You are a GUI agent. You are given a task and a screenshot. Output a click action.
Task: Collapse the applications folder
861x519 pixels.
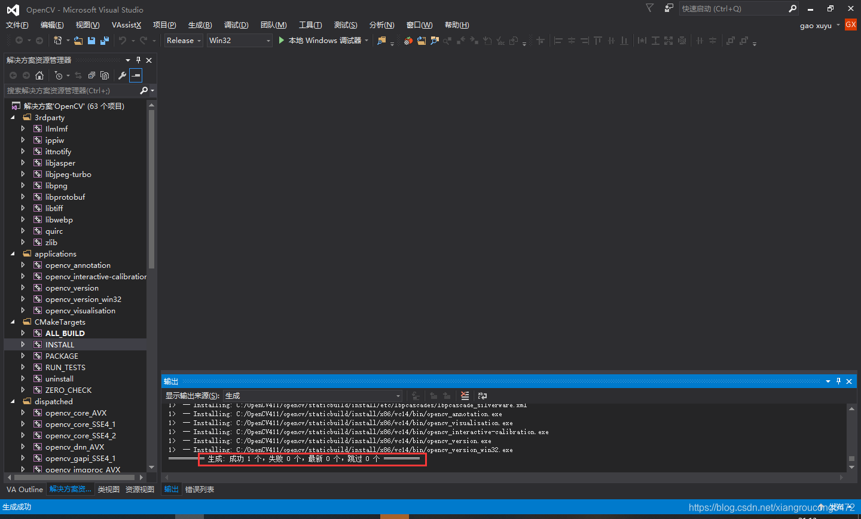pyautogui.click(x=13, y=254)
